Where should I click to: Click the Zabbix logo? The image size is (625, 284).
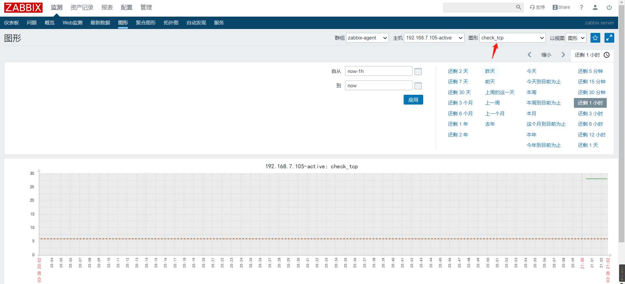[x=23, y=7]
